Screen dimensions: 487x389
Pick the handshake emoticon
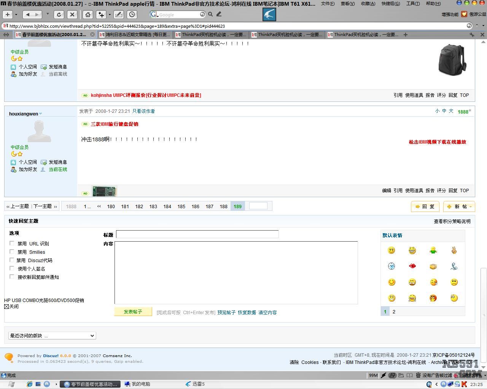tap(433, 266)
